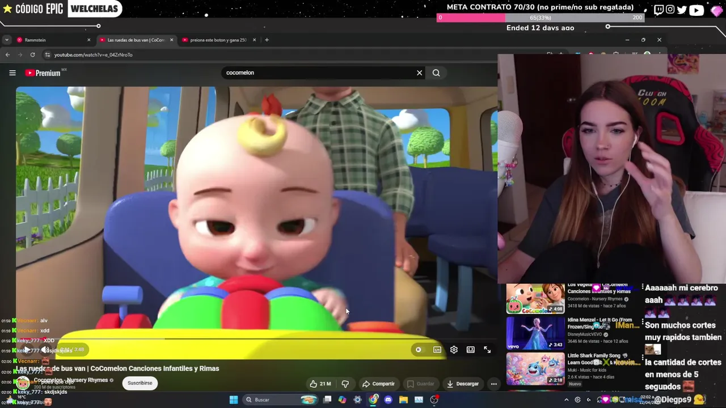
Task: Open more actions three-dot menu
Action: [x=493, y=384]
